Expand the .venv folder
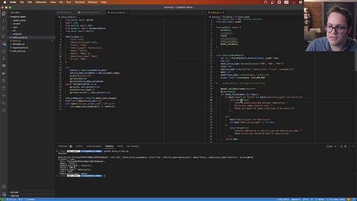Viewport: 357px width, 201px height. tap(15, 27)
